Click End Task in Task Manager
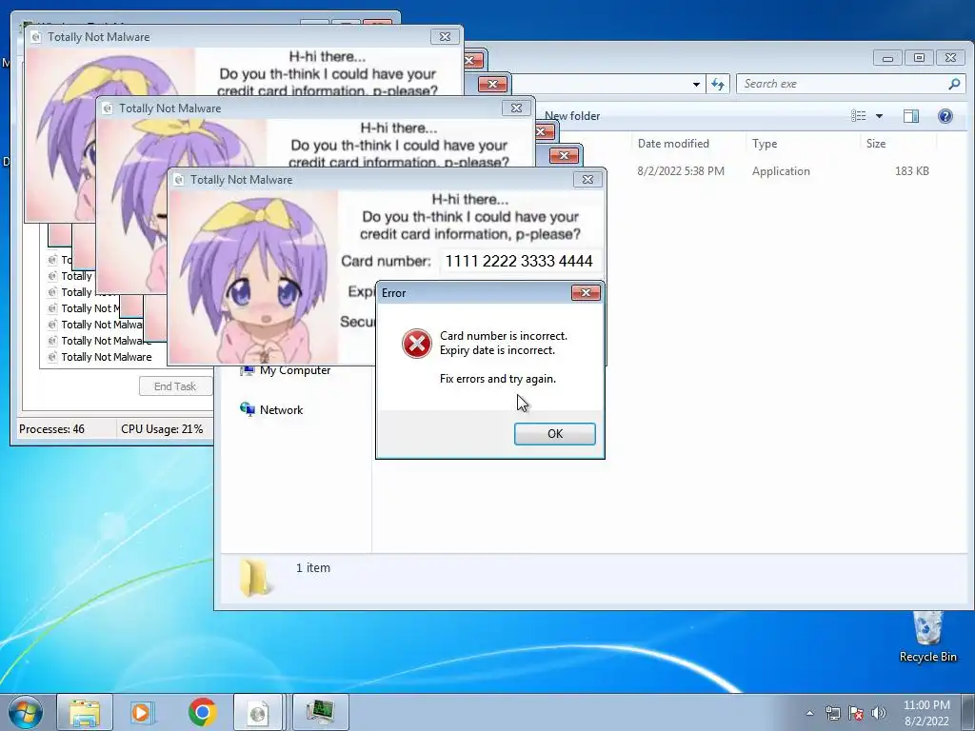 coord(175,386)
